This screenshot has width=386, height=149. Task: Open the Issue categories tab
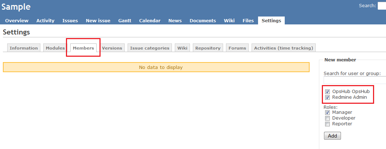[150, 48]
